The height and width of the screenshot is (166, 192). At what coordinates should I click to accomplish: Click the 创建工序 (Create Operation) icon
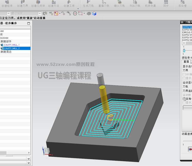pos(69,2)
